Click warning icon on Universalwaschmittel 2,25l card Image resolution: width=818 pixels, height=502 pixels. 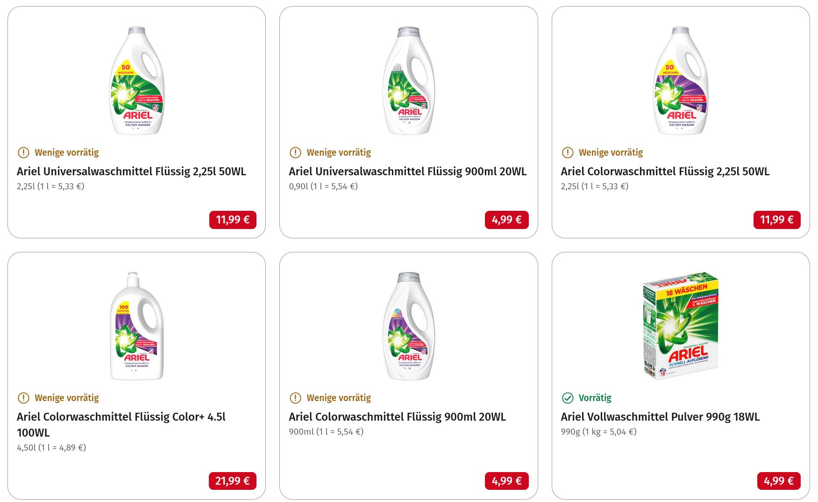[23, 152]
